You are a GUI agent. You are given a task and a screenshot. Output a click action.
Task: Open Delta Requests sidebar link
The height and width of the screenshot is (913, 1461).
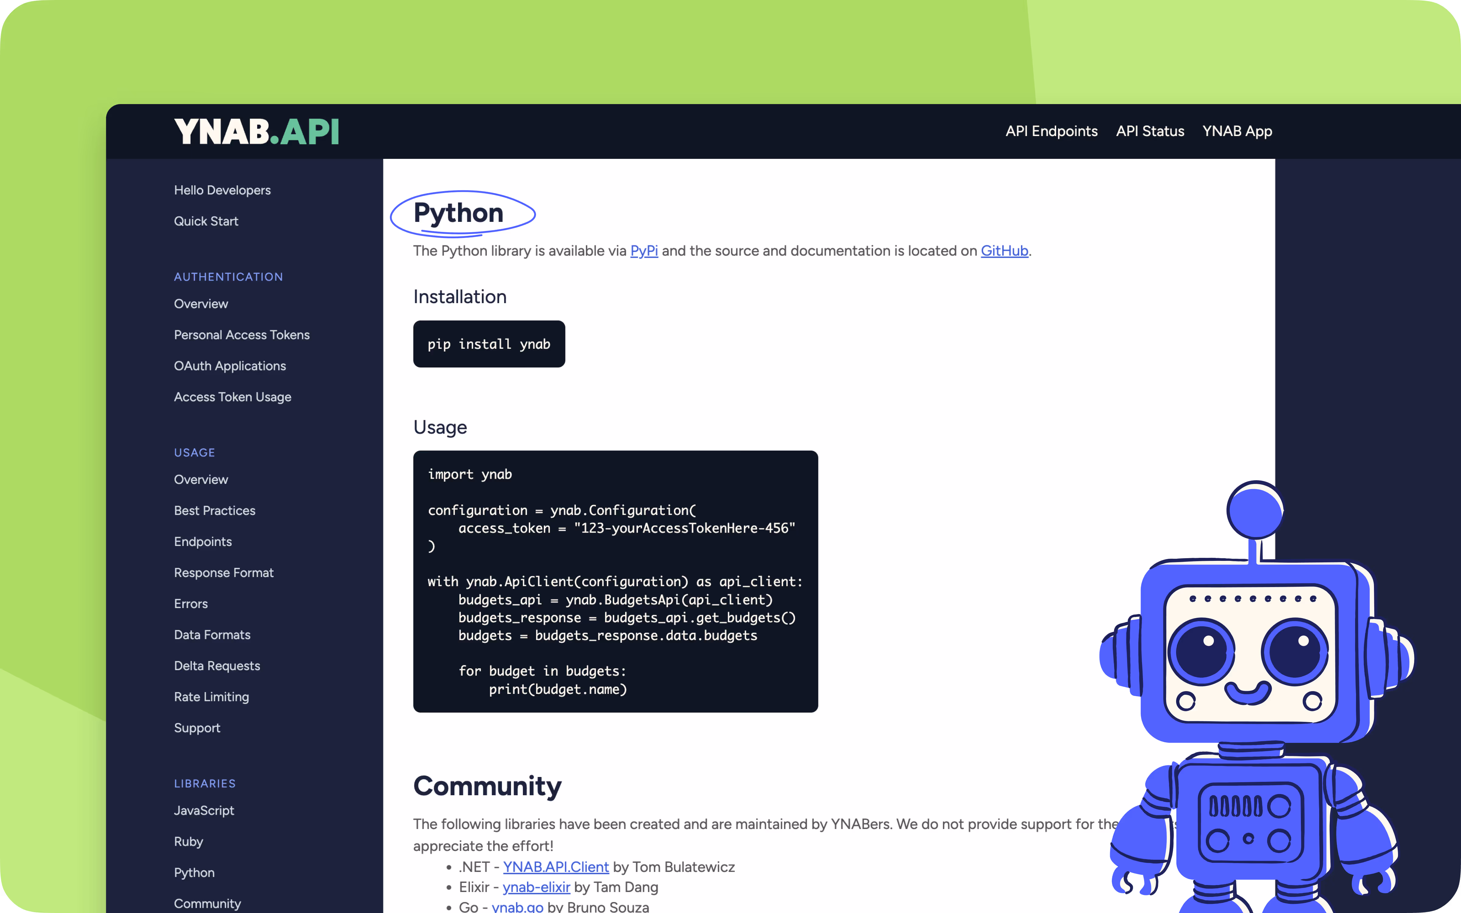pyautogui.click(x=217, y=666)
